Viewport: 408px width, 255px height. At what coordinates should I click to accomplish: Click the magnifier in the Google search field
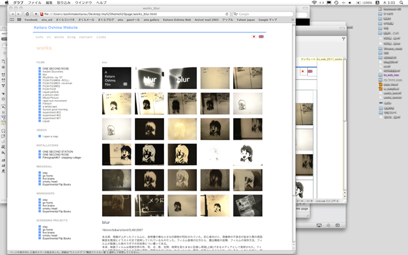[235, 14]
